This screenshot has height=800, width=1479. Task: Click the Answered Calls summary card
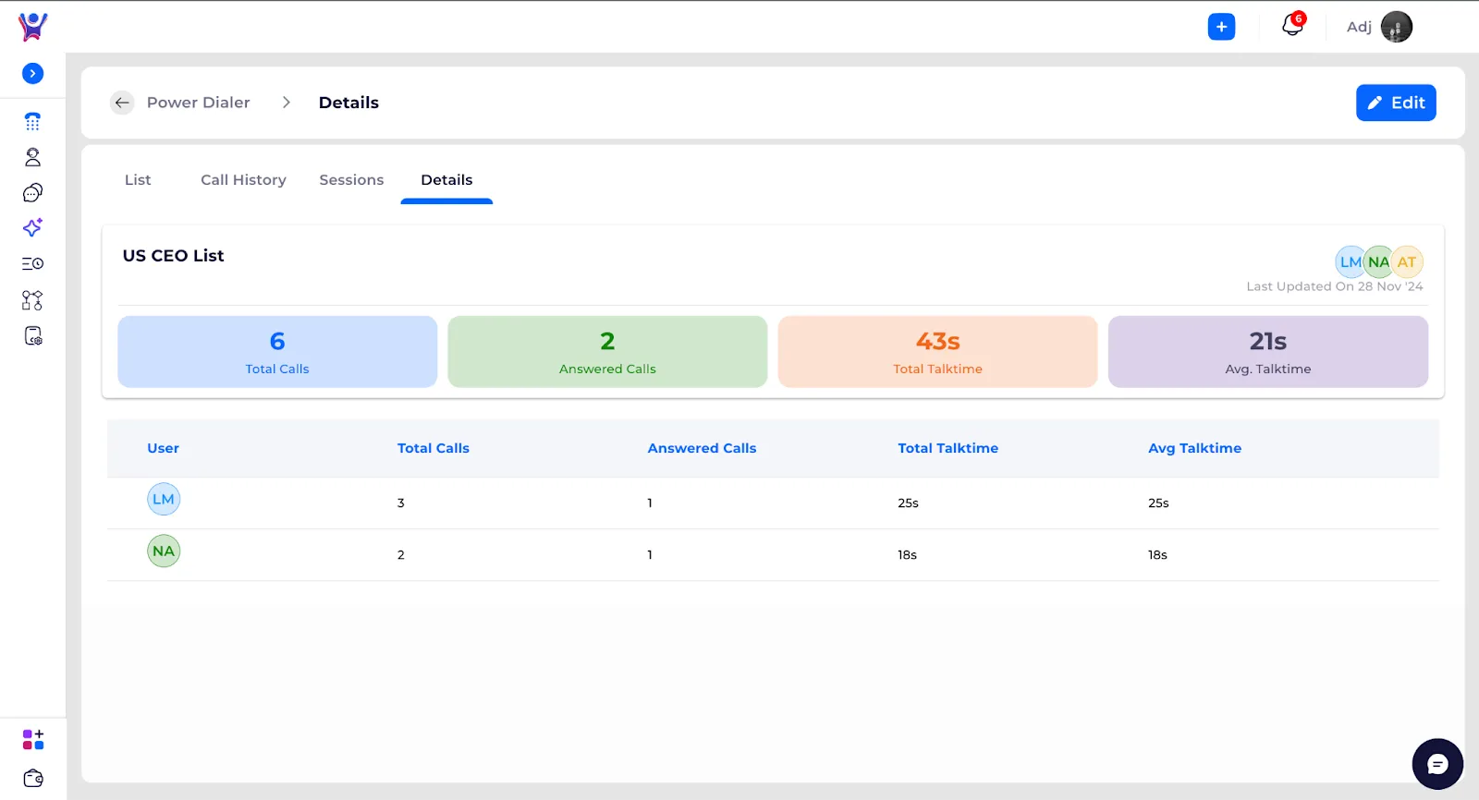pyautogui.click(x=607, y=352)
